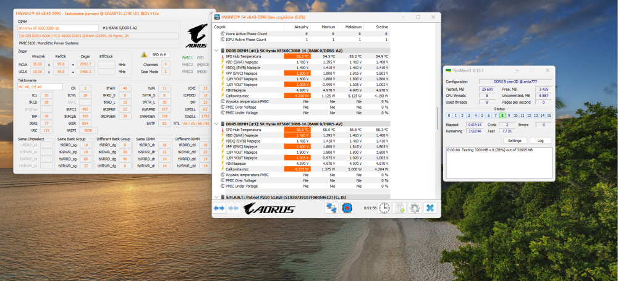Select DIMM #1 SPD Hub Temperatura current value 55.2 °C

(297, 56)
